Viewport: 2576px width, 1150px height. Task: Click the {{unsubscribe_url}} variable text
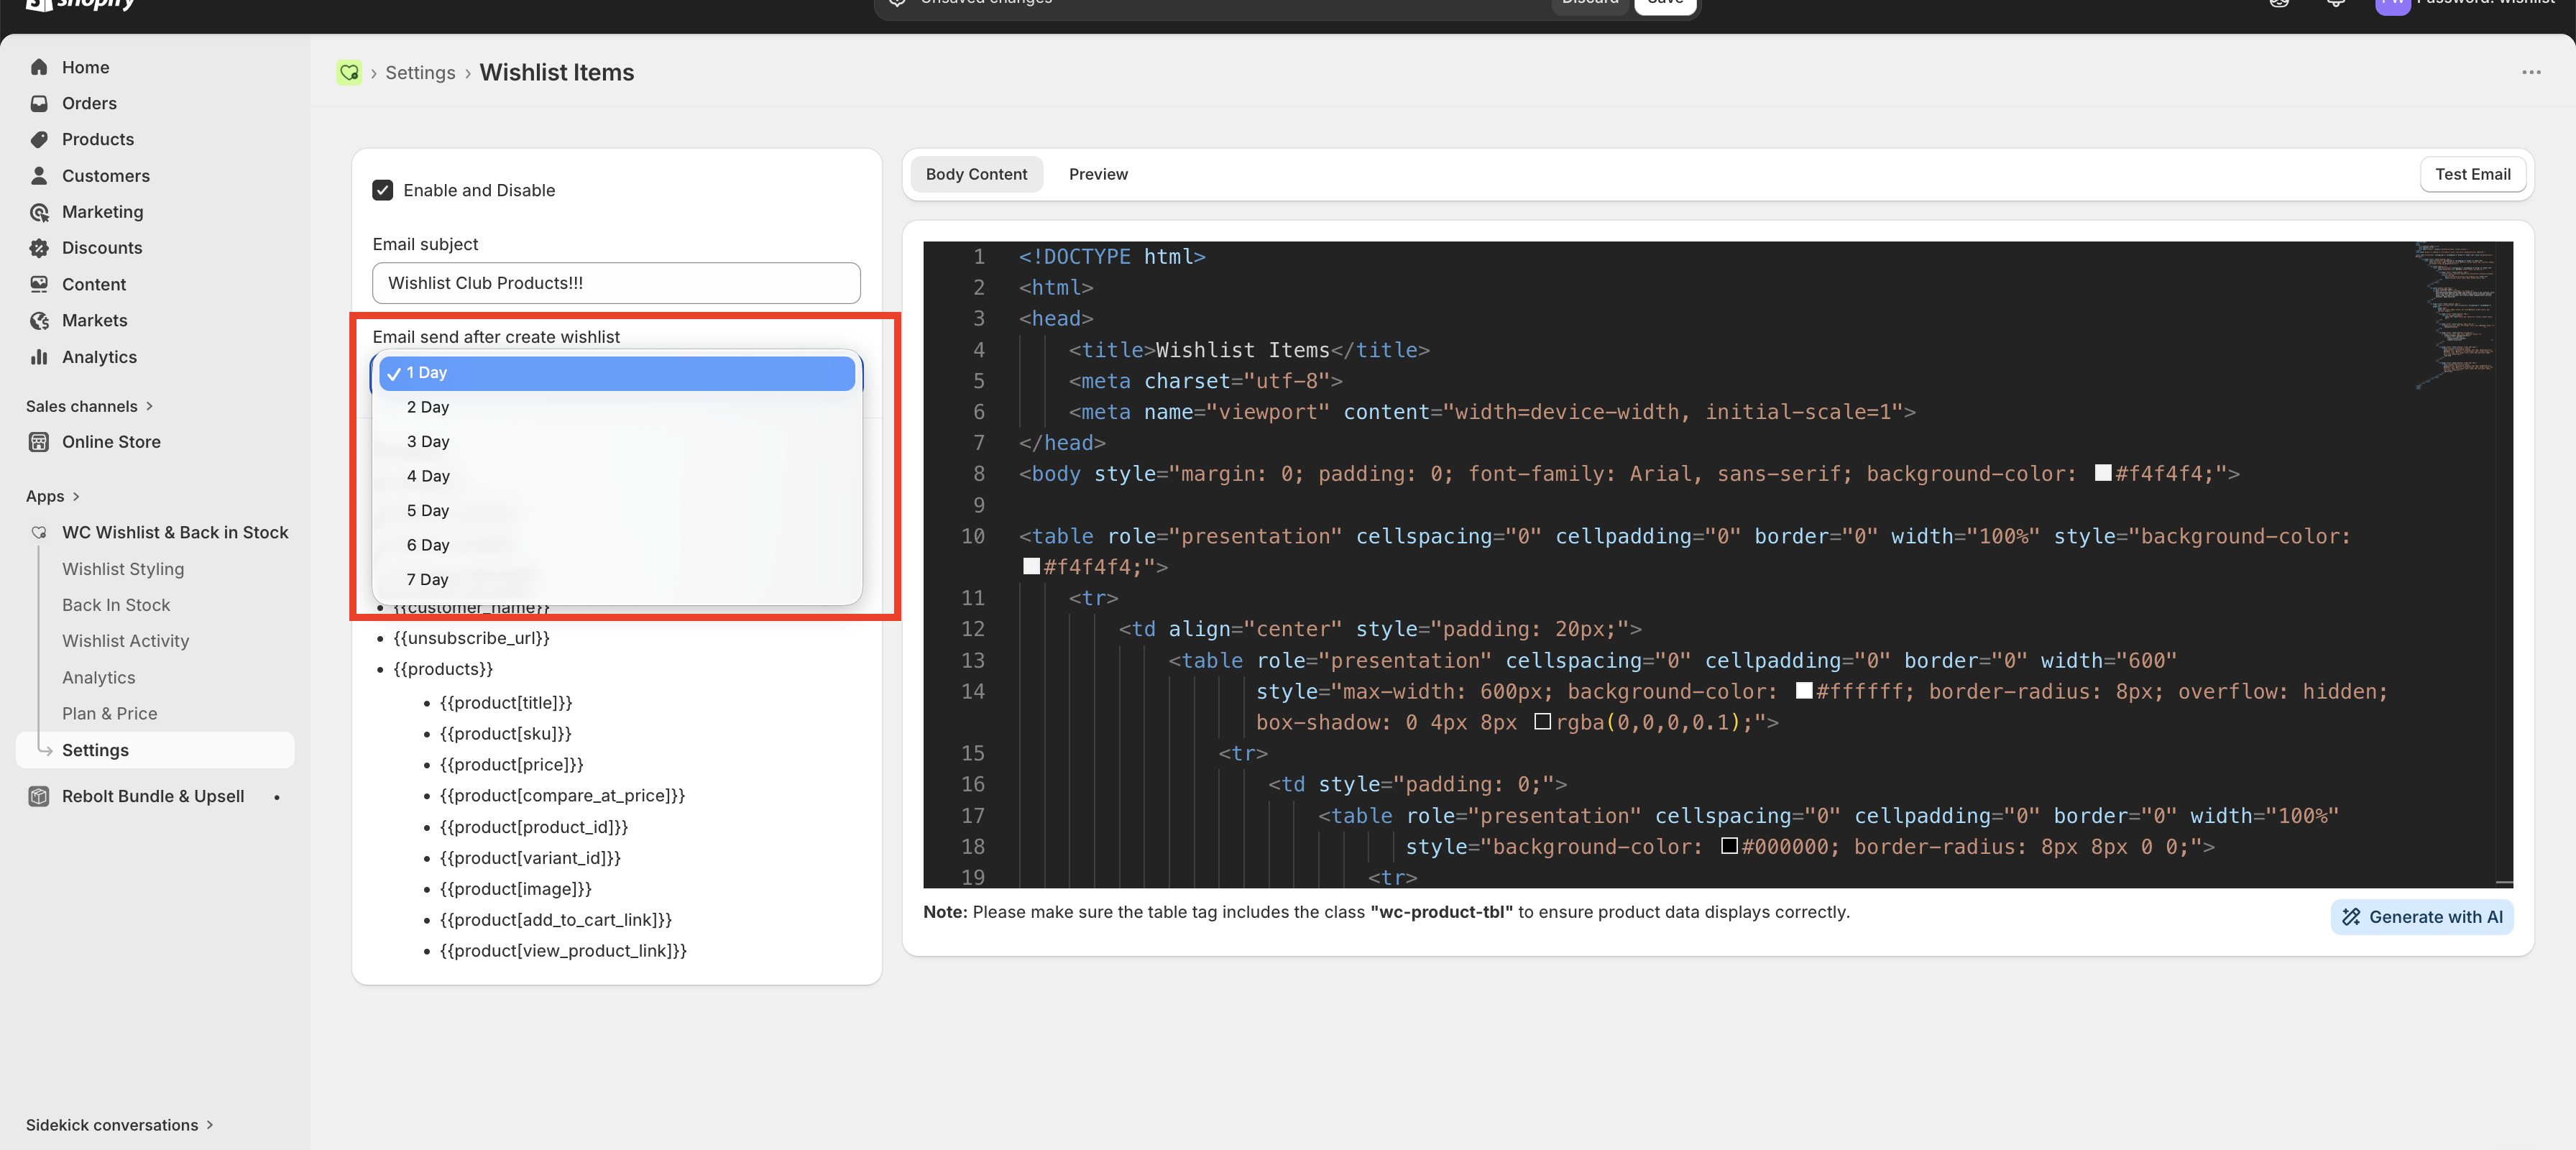[x=471, y=638]
